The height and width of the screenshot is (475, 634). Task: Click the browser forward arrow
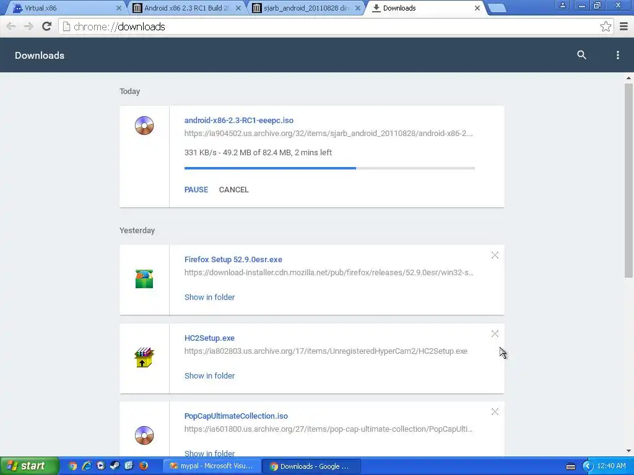pos(28,27)
